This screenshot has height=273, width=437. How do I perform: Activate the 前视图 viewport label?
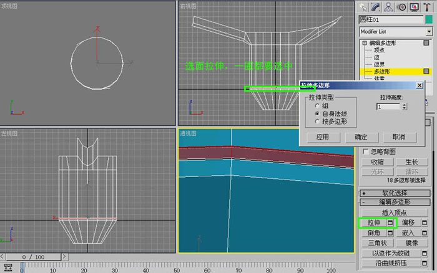pos(188,6)
